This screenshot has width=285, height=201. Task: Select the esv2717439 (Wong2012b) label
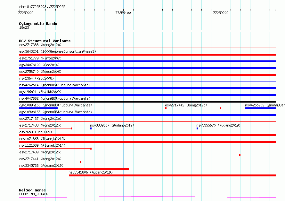coord(40,152)
